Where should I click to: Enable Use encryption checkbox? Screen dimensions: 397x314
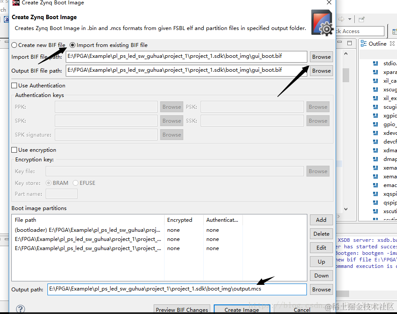click(x=14, y=150)
